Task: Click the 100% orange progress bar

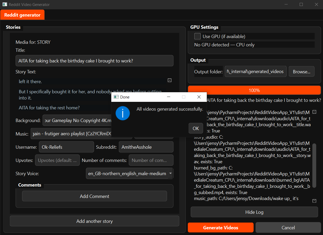Action: pos(254,90)
